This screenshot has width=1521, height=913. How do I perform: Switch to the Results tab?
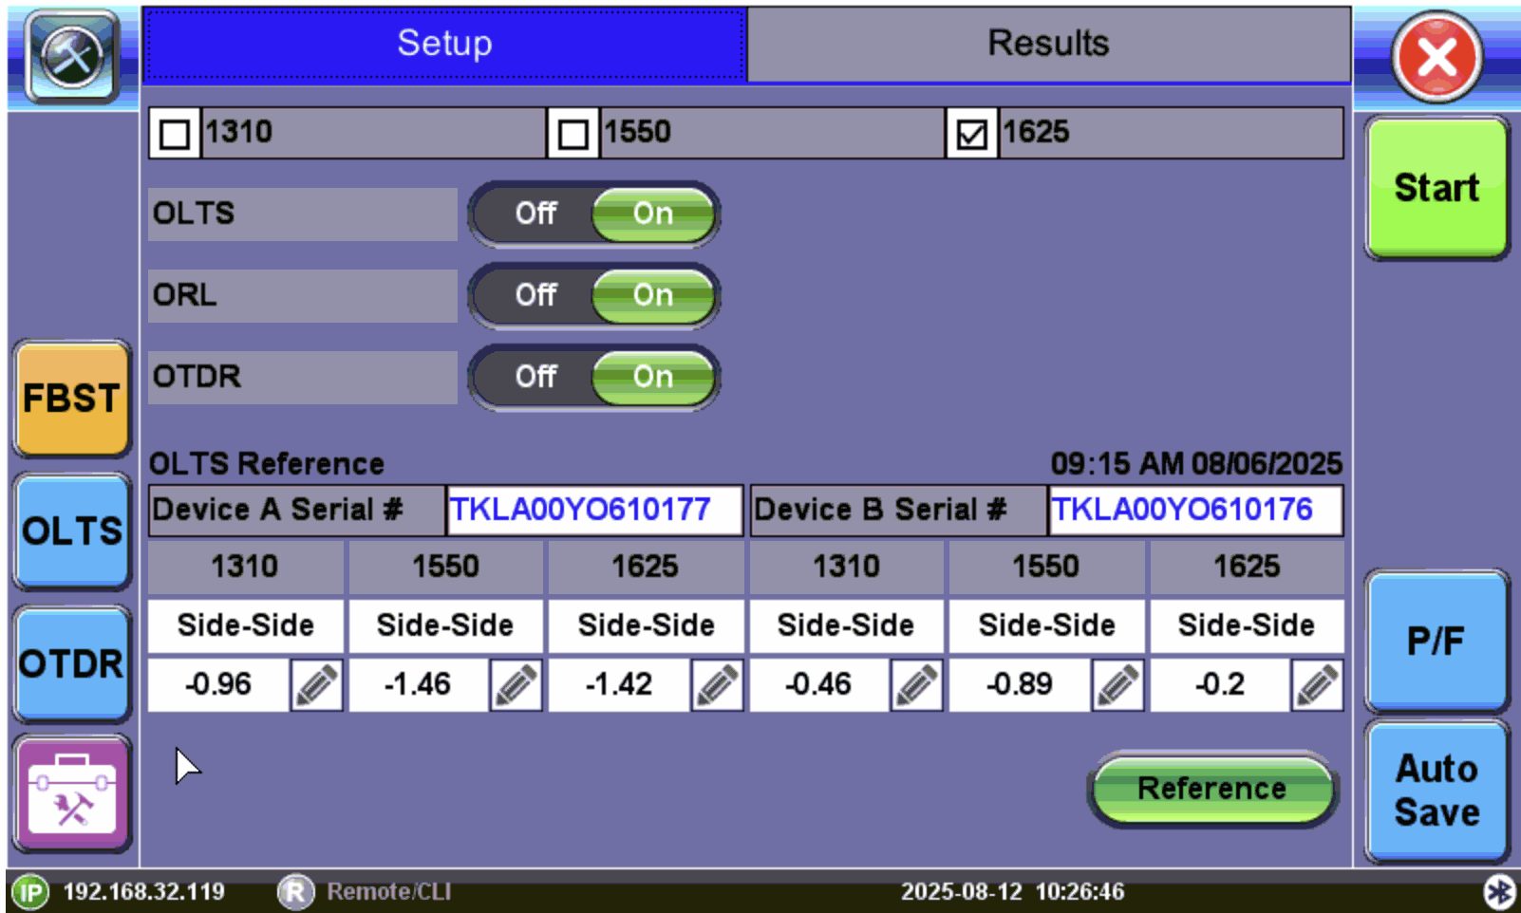[1048, 44]
